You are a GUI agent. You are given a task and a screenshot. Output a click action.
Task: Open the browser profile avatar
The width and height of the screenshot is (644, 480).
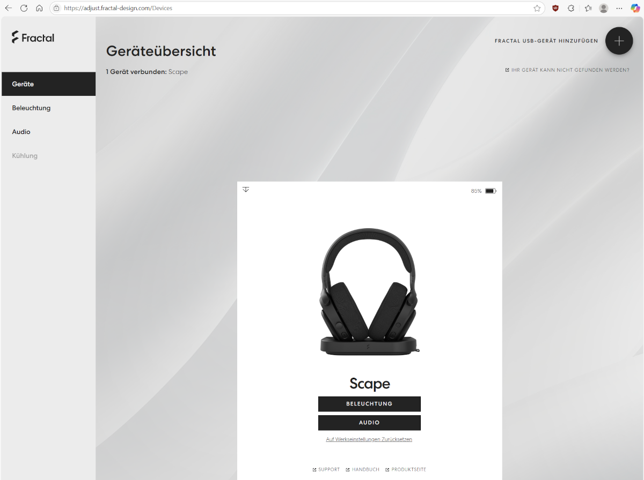click(x=604, y=8)
